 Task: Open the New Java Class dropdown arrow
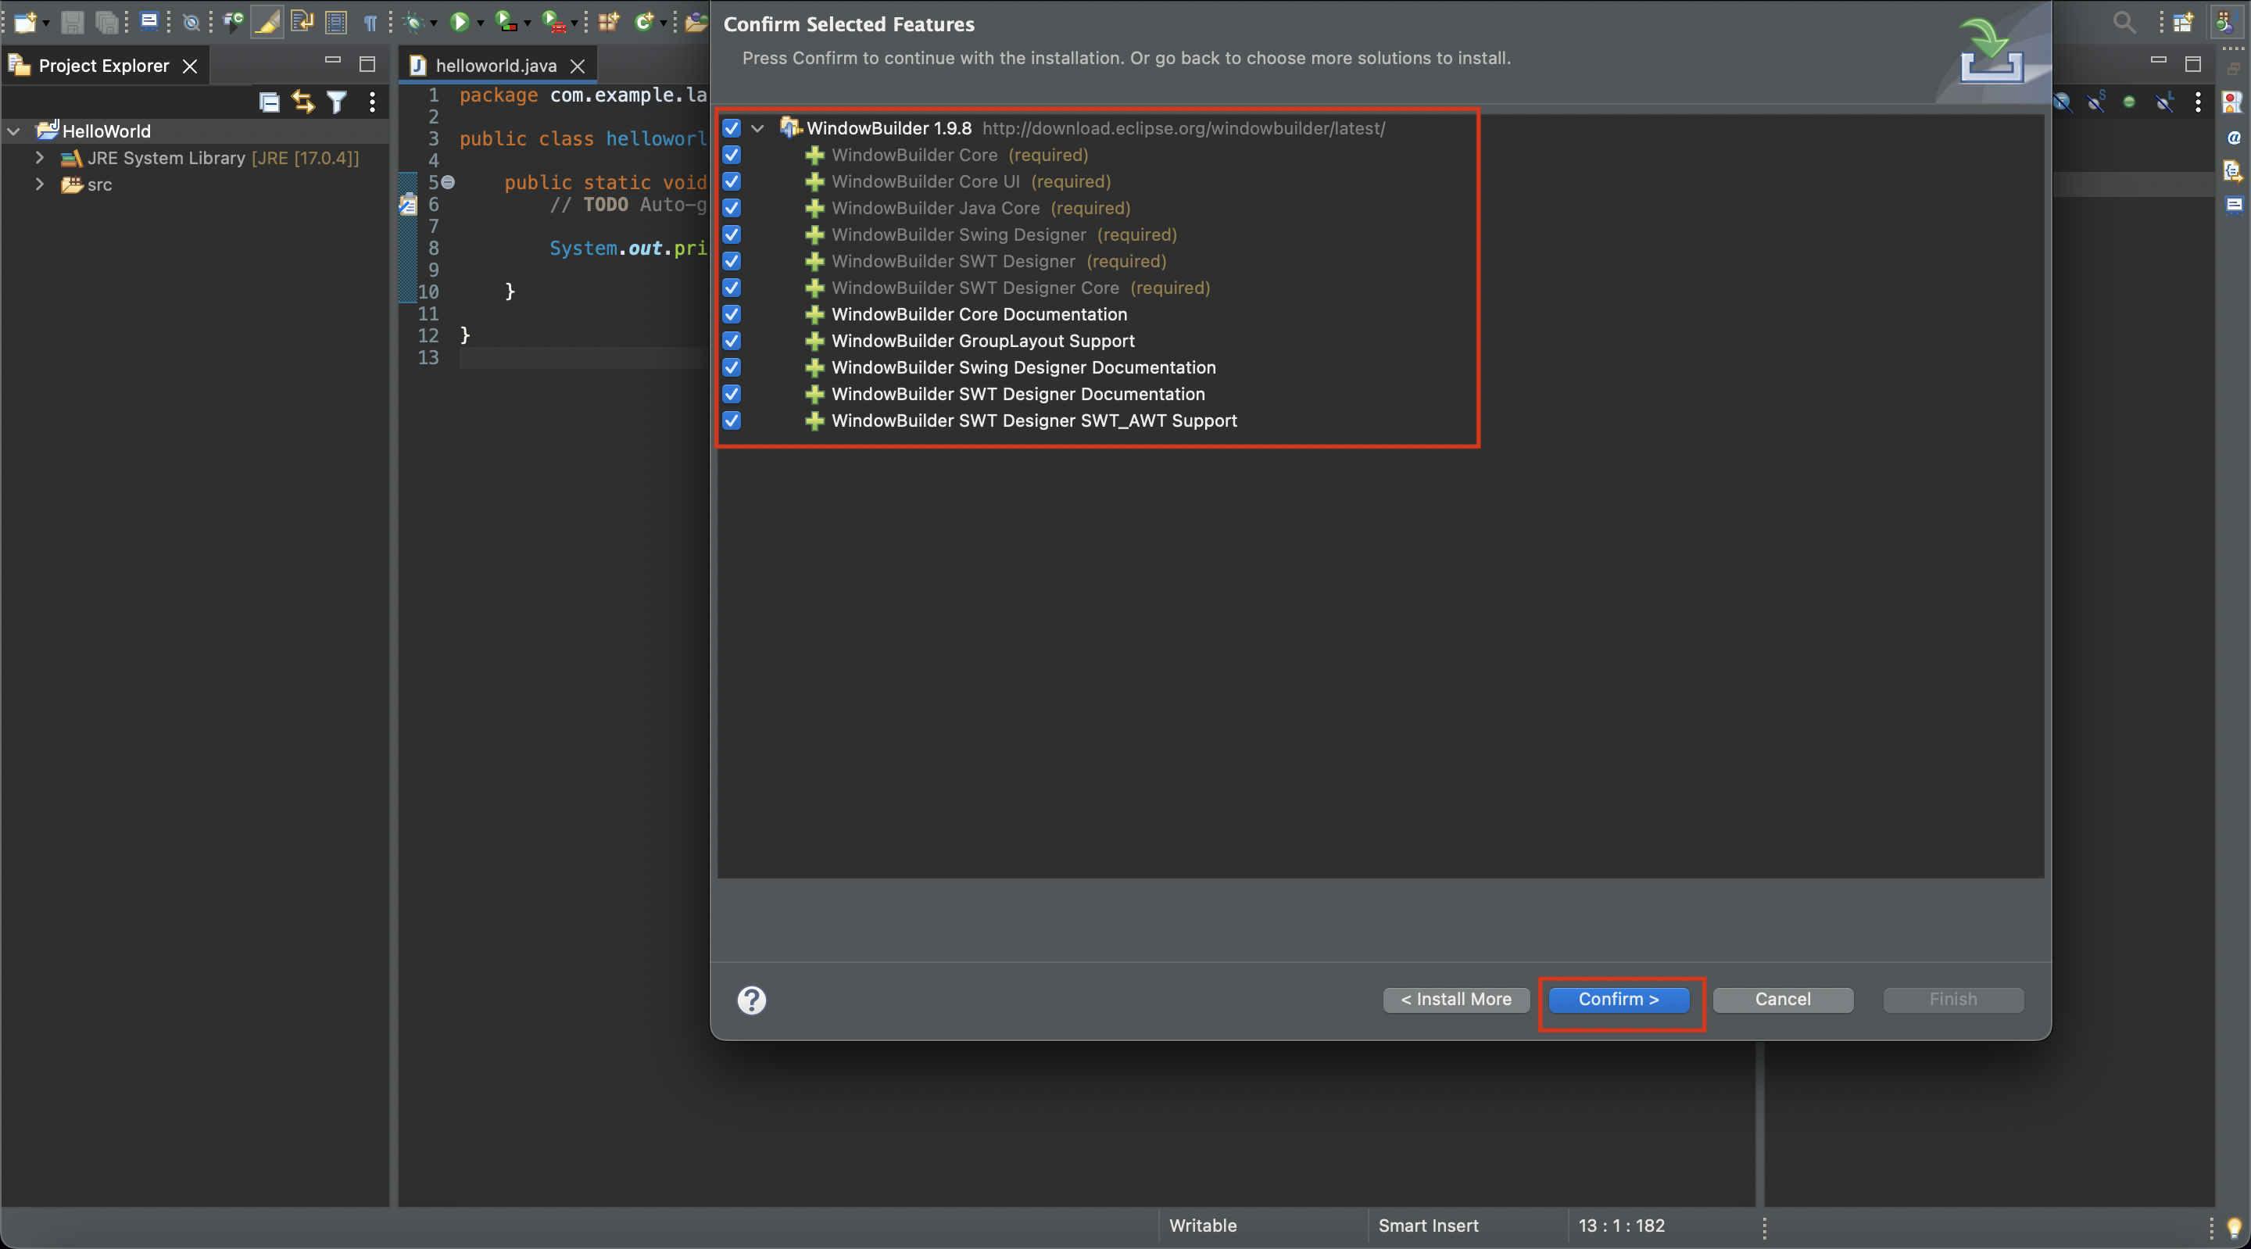click(x=664, y=23)
